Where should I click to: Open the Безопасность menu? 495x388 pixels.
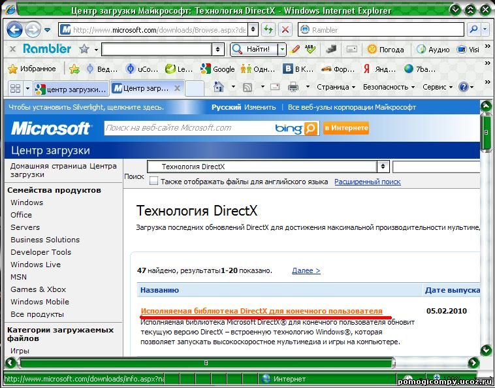click(389, 87)
